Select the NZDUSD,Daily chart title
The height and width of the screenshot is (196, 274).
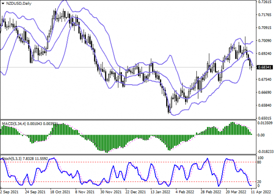click(19, 4)
